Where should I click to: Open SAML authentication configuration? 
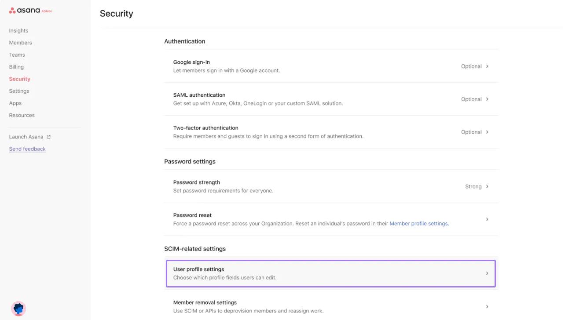(x=487, y=99)
